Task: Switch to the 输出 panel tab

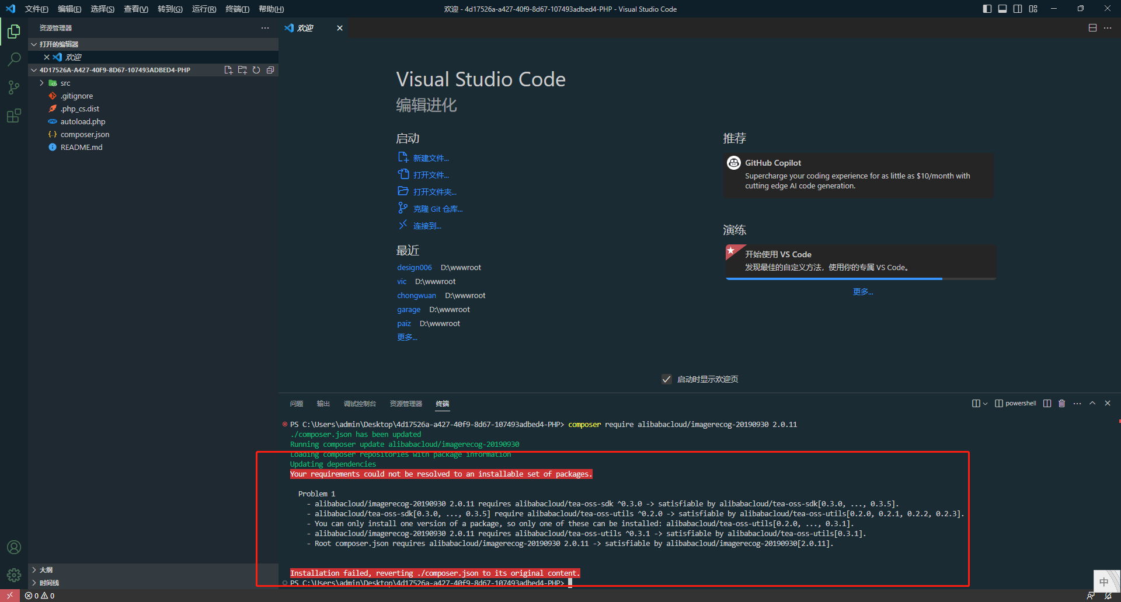Action: 323,404
